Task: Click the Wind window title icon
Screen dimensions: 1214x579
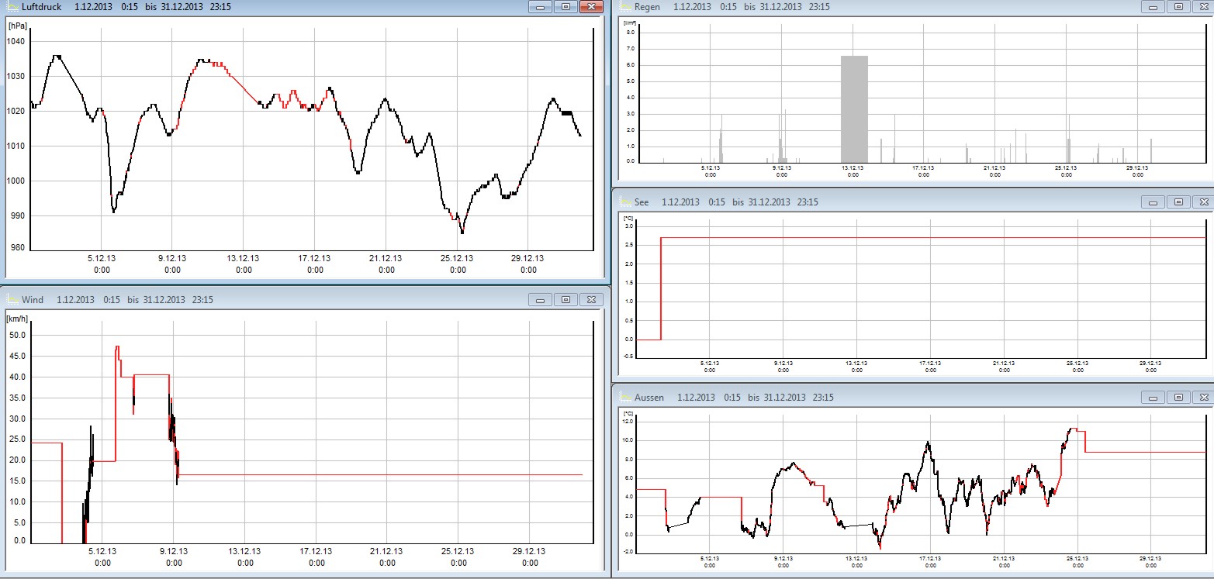Action: pyautogui.click(x=12, y=300)
